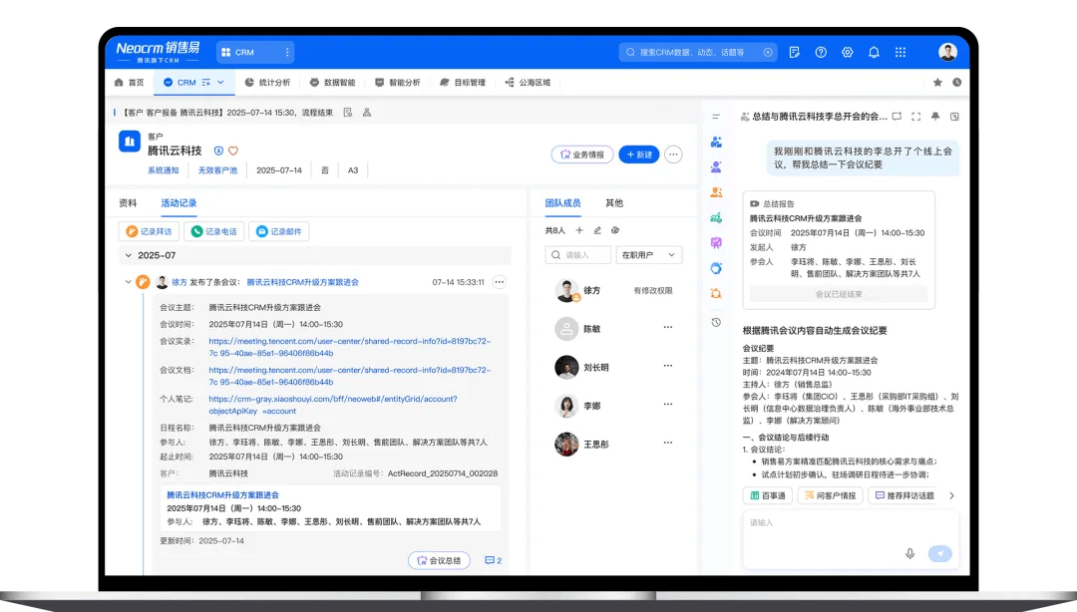Image resolution: width=1077 pixels, height=612 pixels.
Task: Open the 智能分析 tab
Action: (x=397, y=83)
